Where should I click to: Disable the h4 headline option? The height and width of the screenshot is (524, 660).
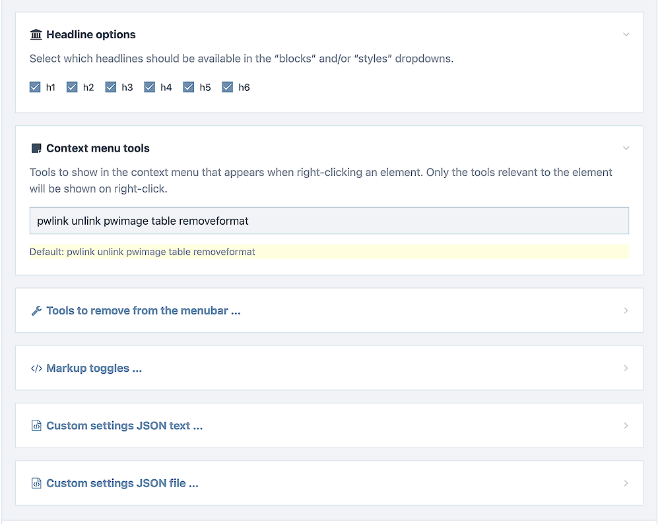[149, 87]
